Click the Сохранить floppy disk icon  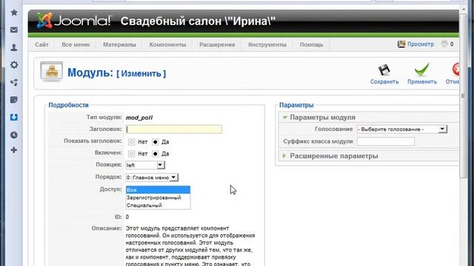point(384,70)
